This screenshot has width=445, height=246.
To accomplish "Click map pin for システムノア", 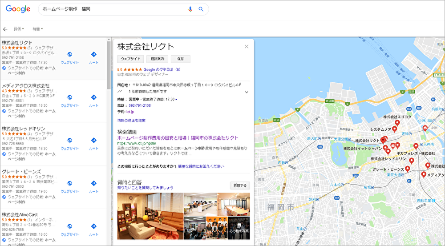I will 394,129.
